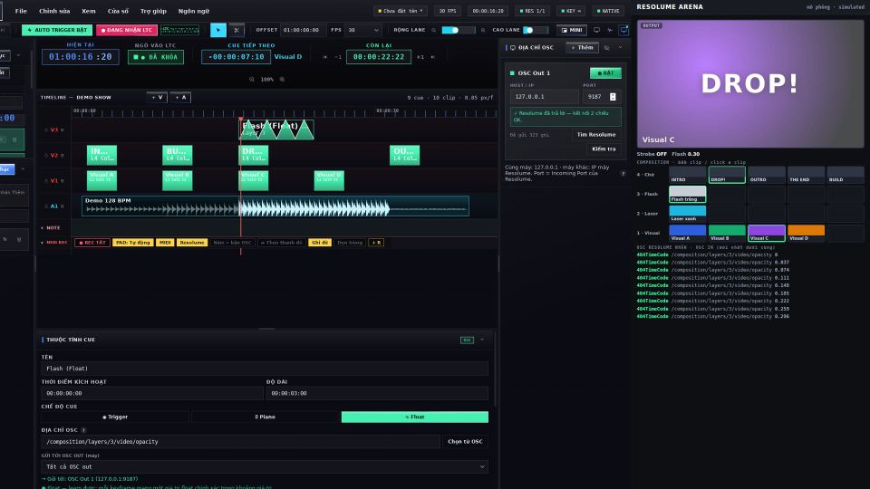Screen dimensions: 870x489
Task: Adjust port 9187 stepper arrows
Action: point(613,97)
